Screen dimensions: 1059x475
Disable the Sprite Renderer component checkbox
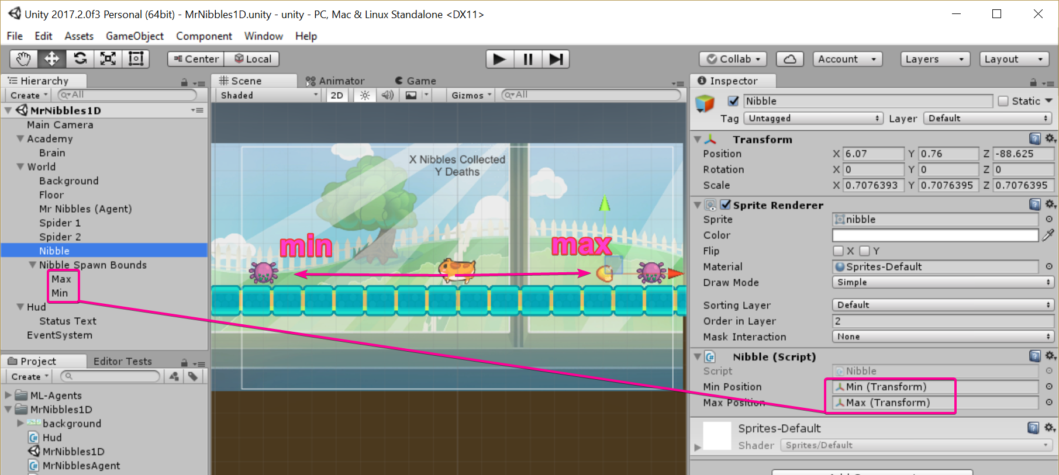click(726, 204)
